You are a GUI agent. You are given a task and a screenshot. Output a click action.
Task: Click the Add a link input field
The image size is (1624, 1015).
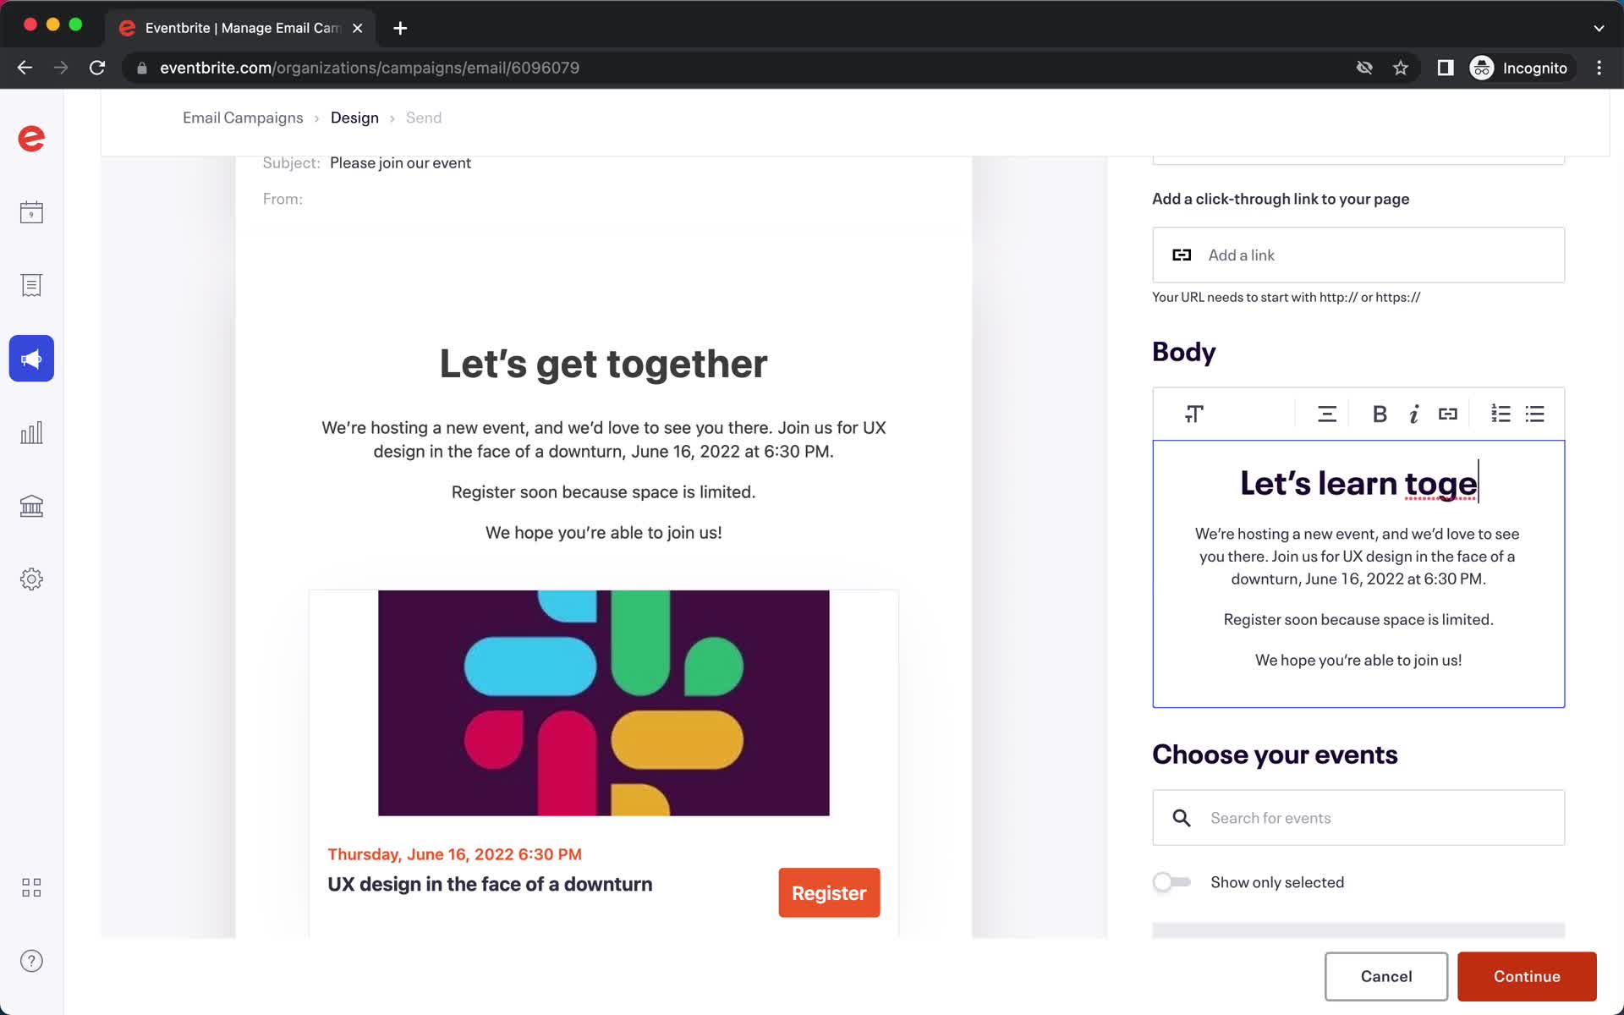[x=1358, y=255]
